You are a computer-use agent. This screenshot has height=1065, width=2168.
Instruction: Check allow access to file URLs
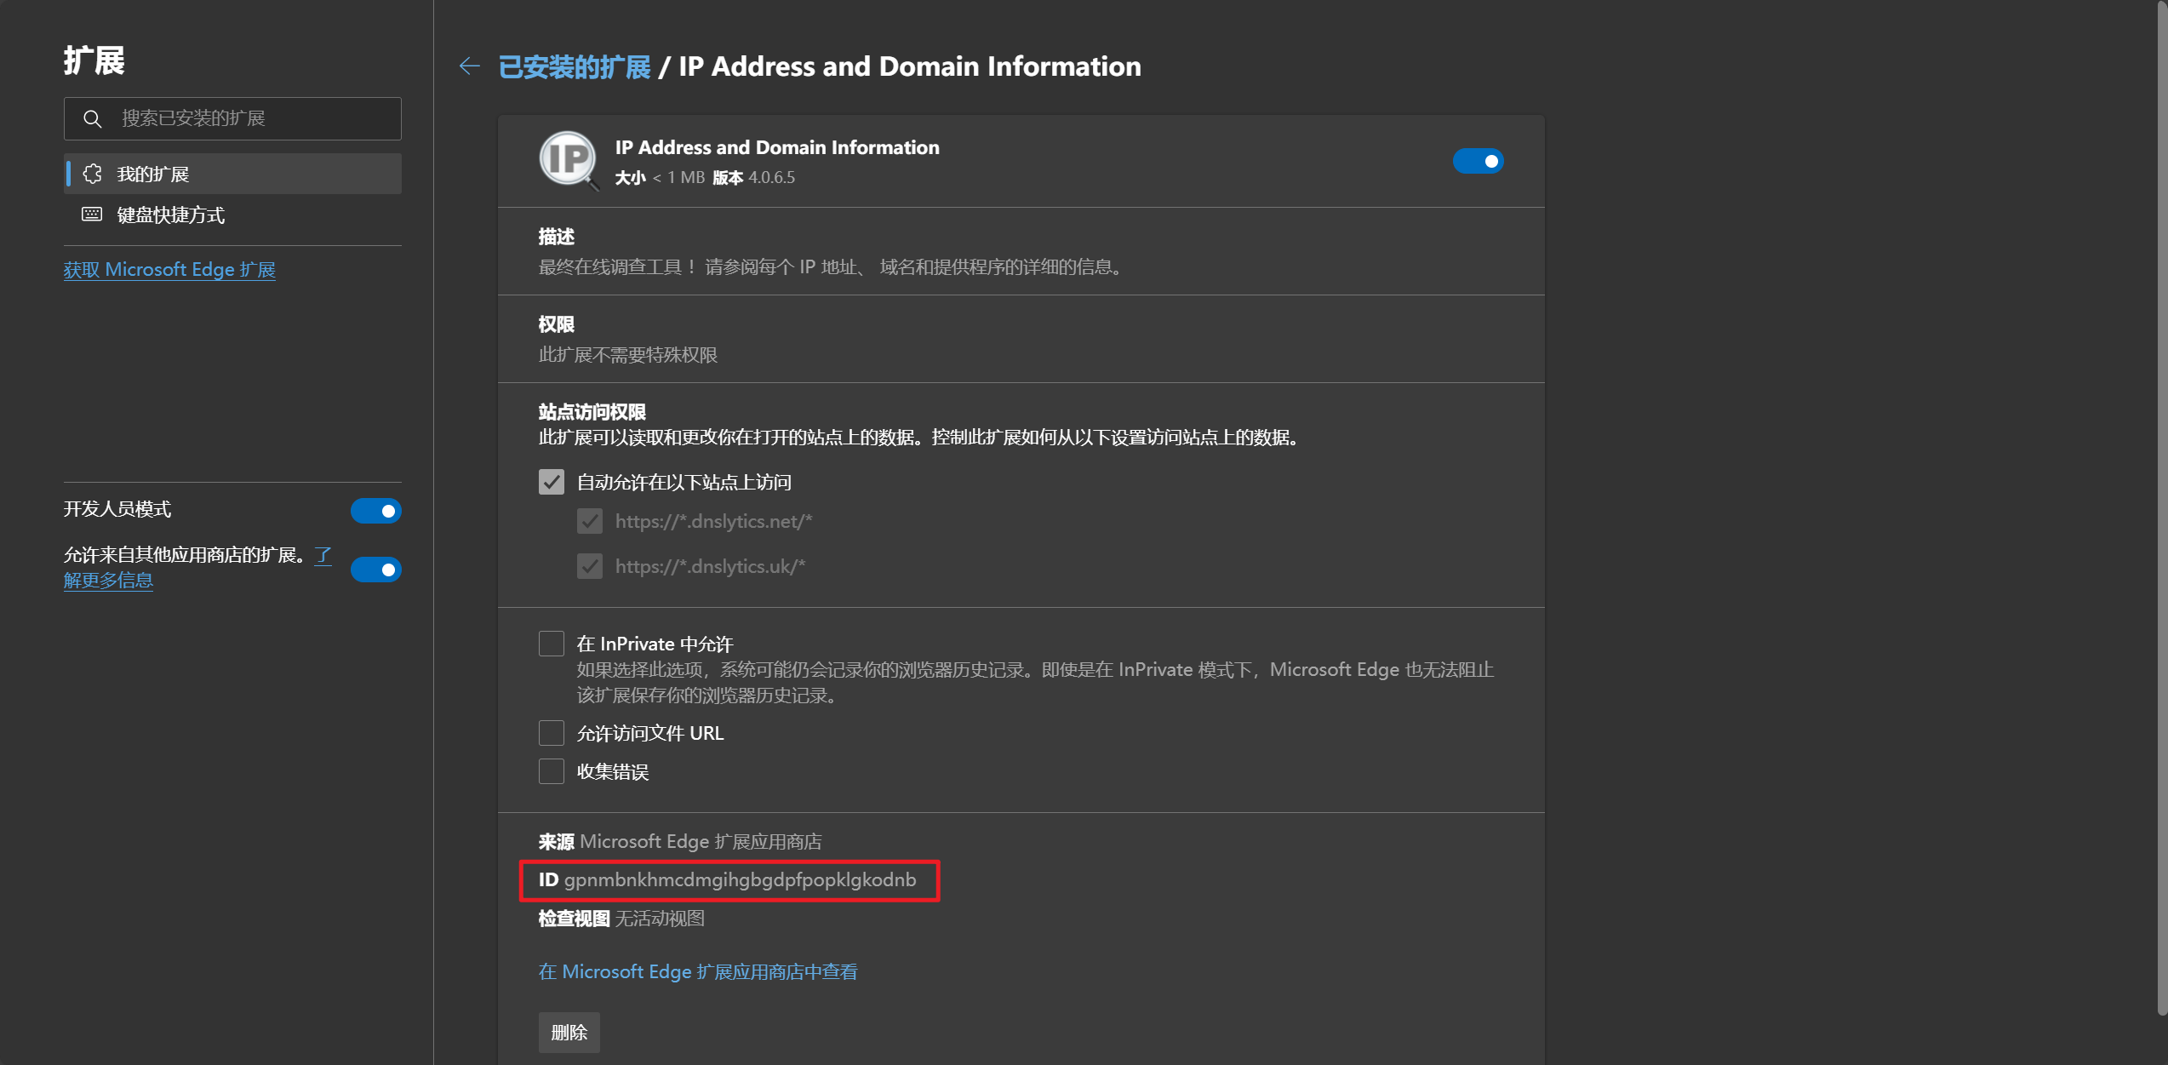click(x=552, y=733)
